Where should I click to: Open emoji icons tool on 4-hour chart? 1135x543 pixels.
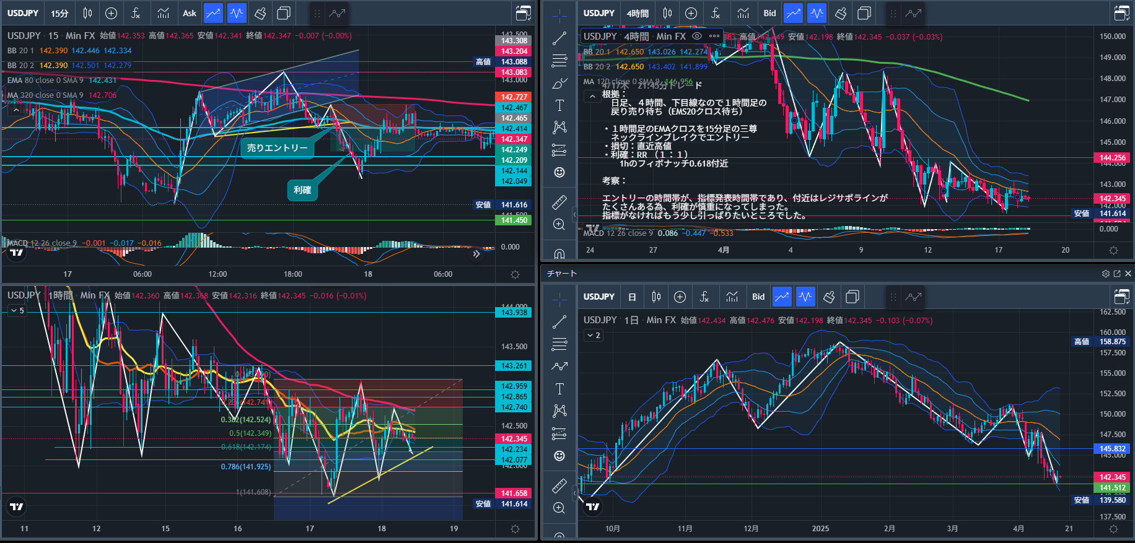559,172
